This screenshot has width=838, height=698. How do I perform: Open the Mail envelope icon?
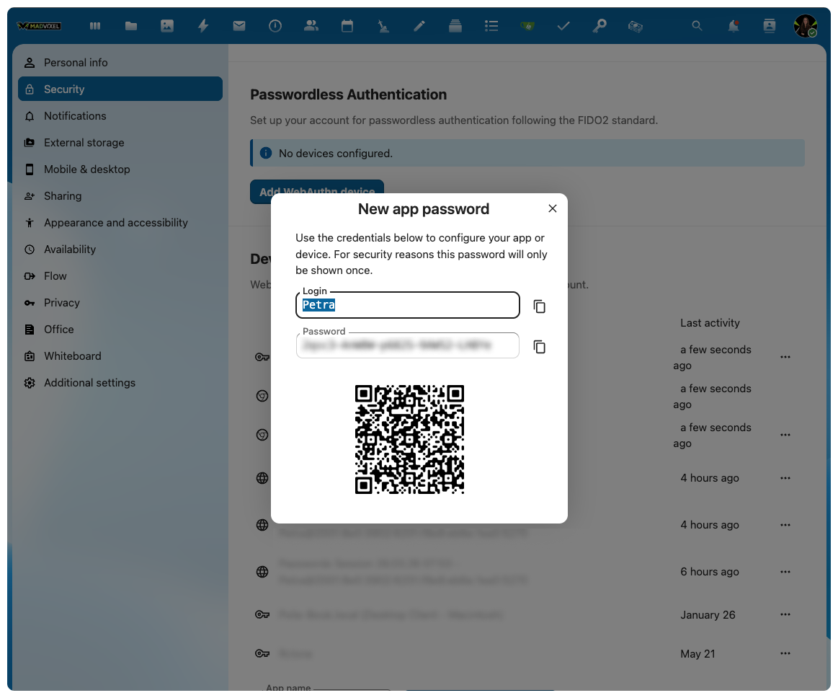[239, 26]
